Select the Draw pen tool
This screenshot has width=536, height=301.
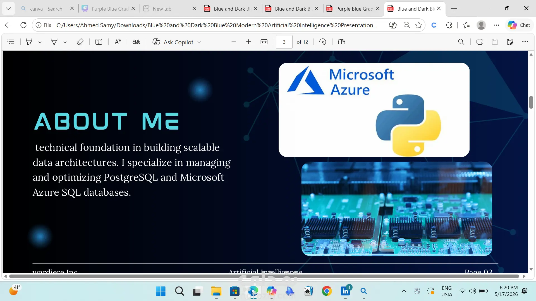54,42
